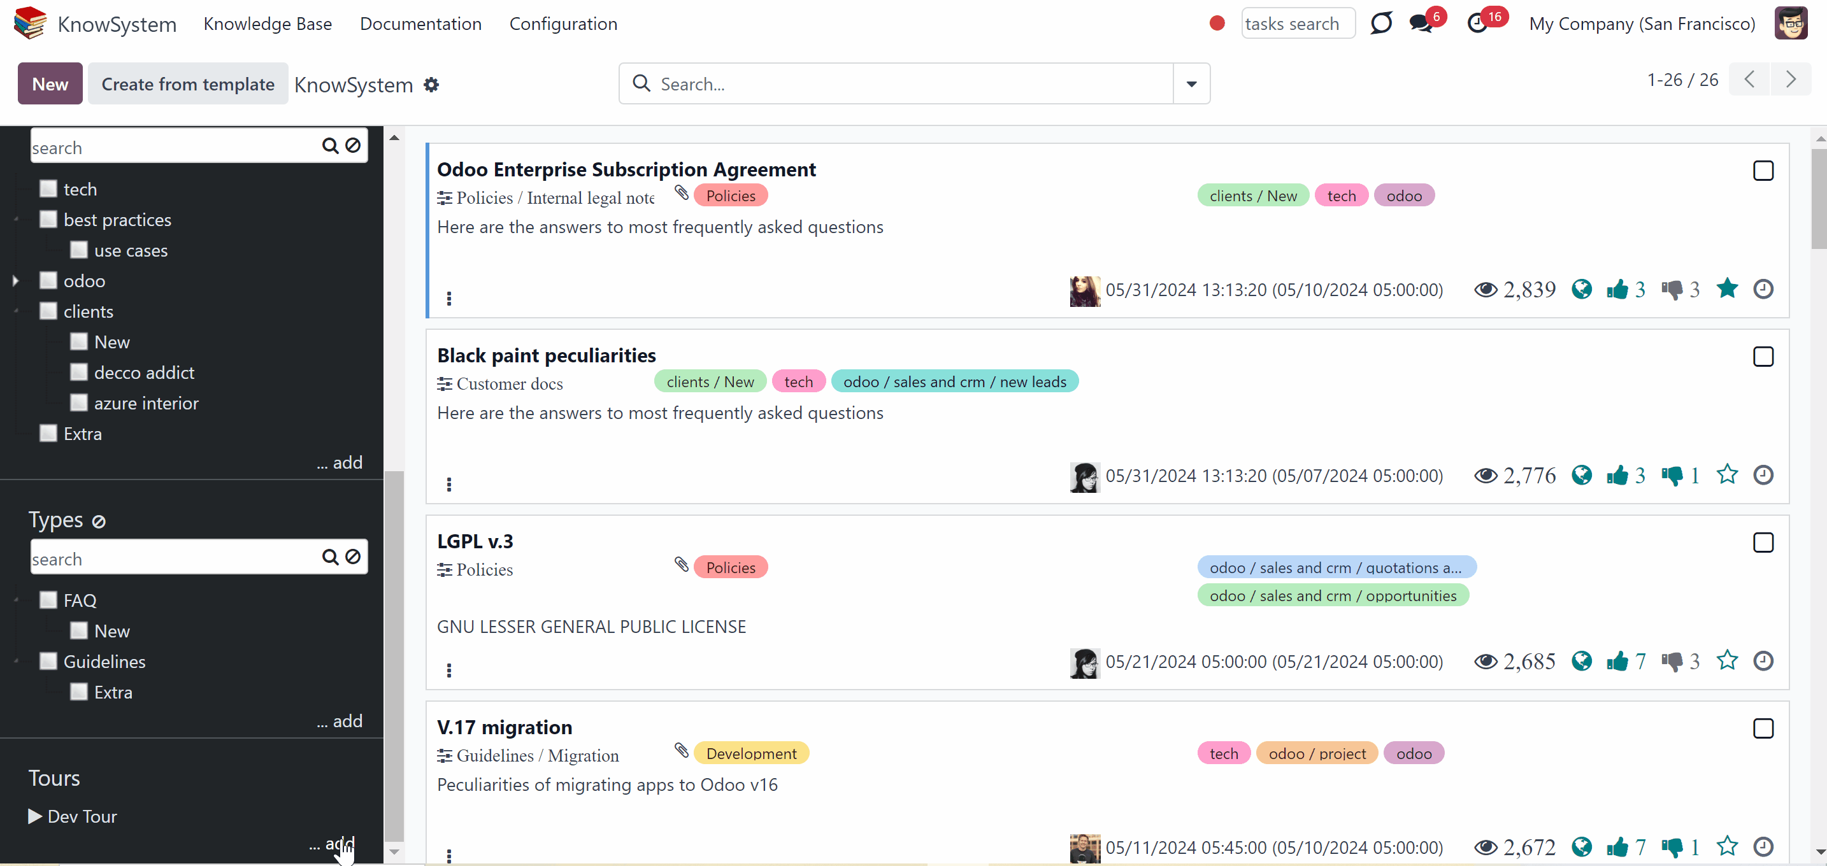Check the Guidelines type checkbox
1827x866 pixels.
tap(48, 660)
